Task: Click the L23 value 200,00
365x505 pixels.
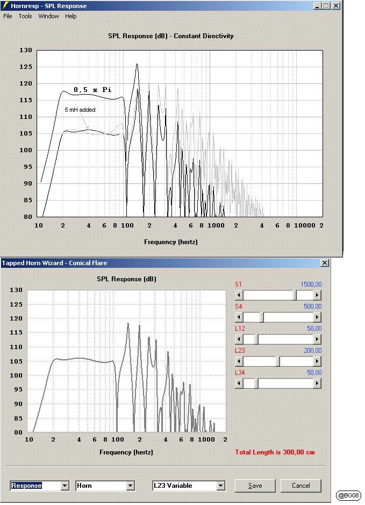Action: tap(312, 351)
